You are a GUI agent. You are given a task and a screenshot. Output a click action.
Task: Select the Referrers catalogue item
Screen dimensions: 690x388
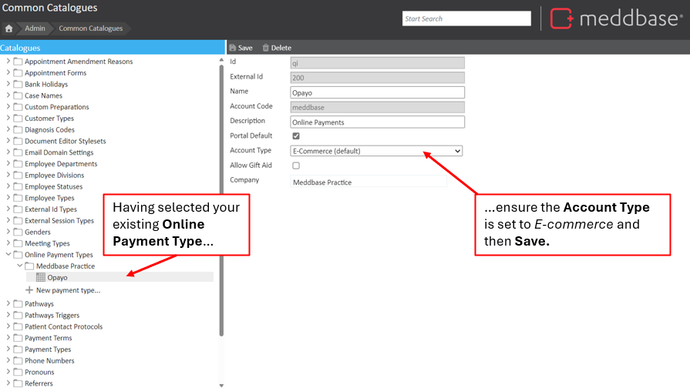[39, 383]
